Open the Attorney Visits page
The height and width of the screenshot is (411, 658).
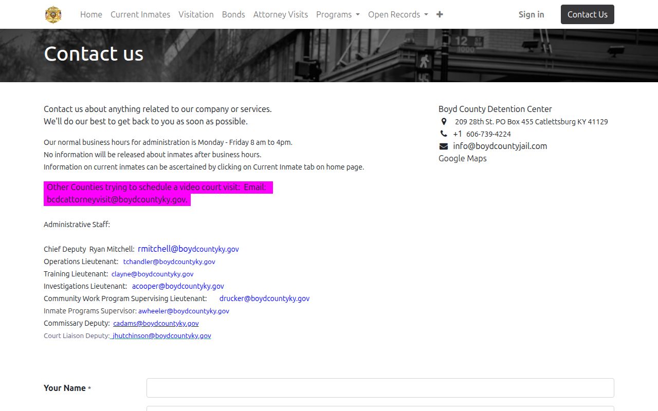[x=281, y=14]
